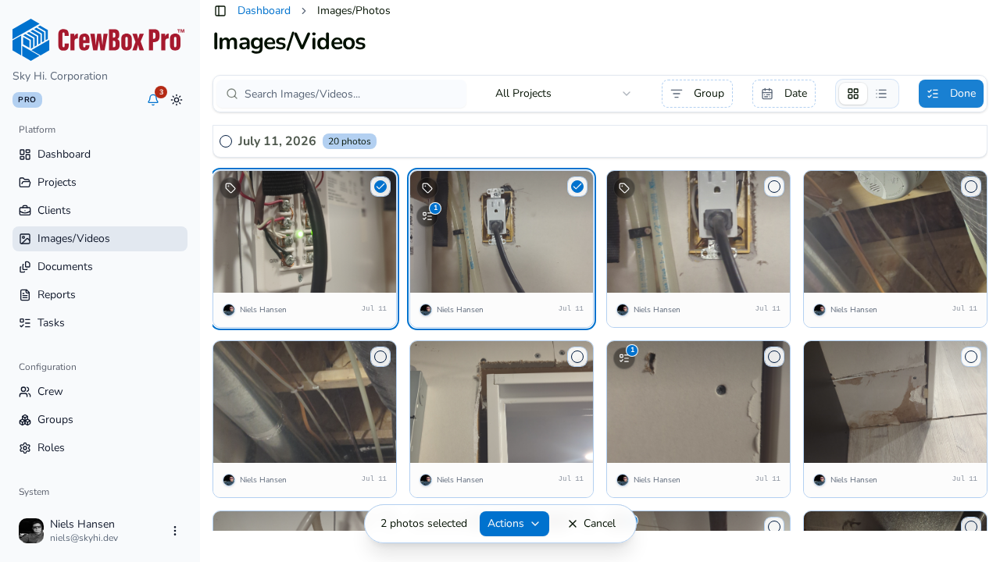The image size is (1000, 562).
Task: Open task checklist icon on wall hole photo
Action: point(624,358)
